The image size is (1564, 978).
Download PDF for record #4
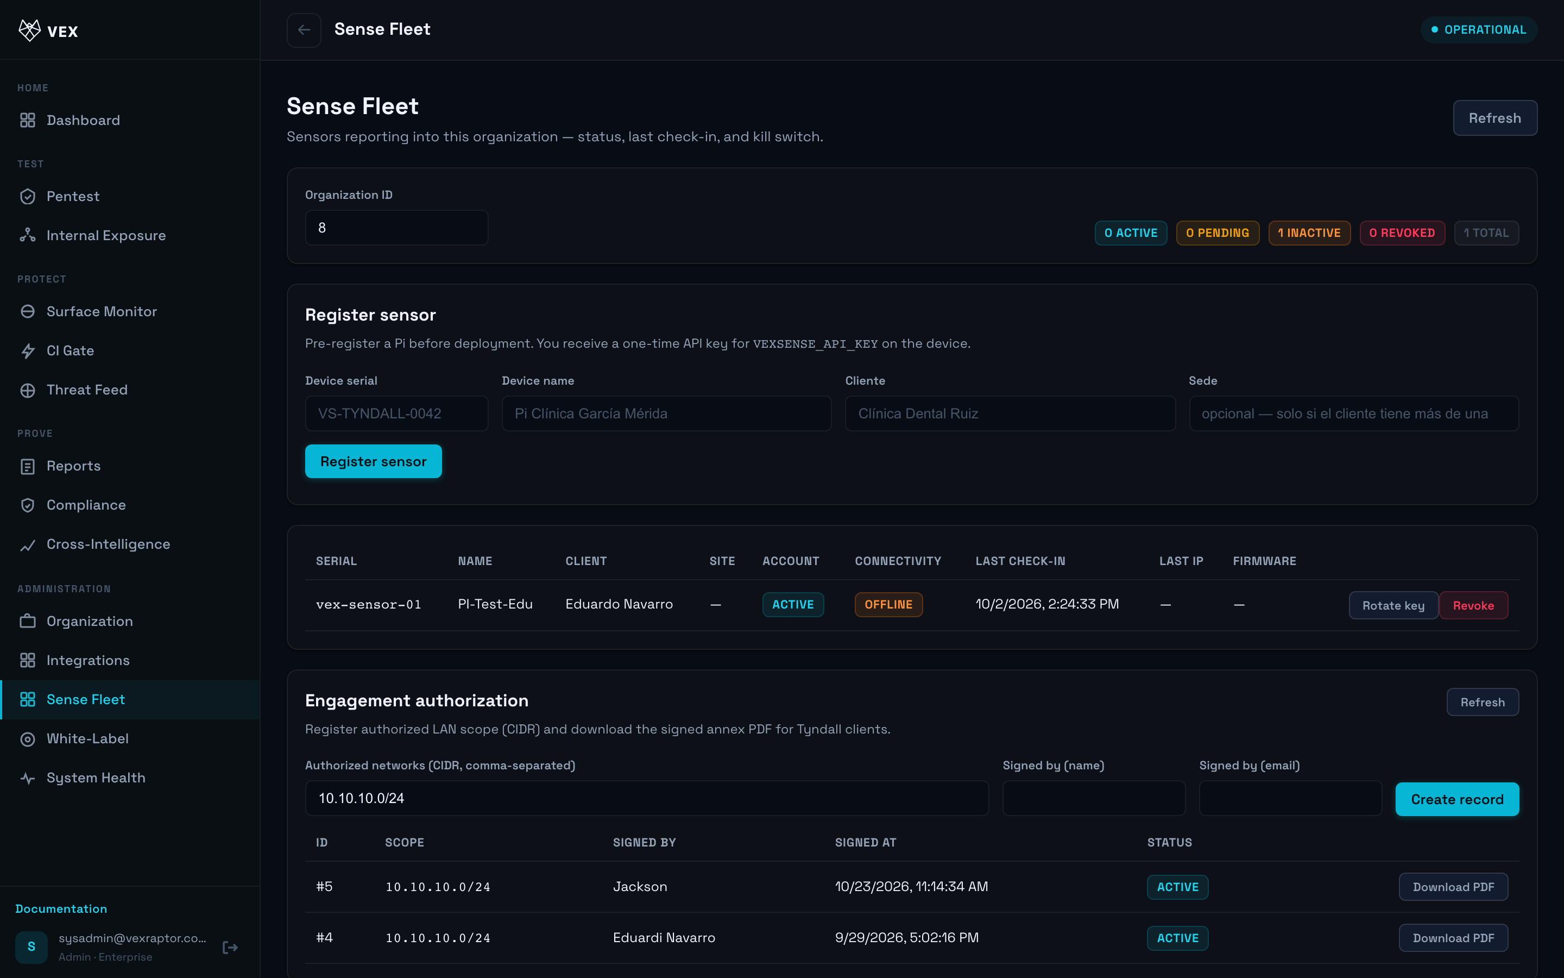pos(1453,938)
